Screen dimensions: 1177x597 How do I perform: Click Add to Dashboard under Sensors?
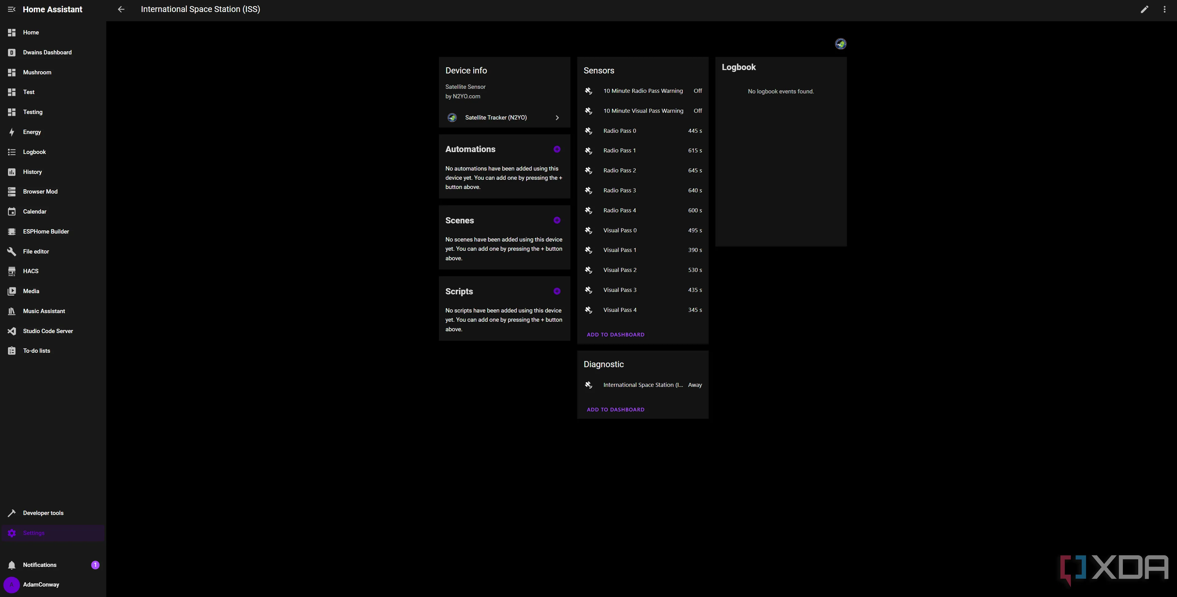click(616, 335)
